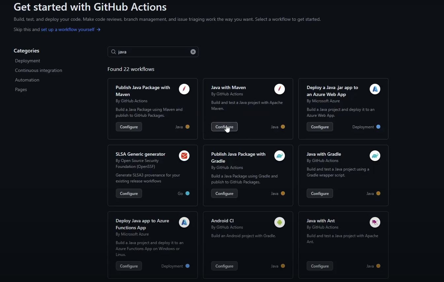Click the Maven feather icon on Publish Java Package with Maven

point(184,89)
